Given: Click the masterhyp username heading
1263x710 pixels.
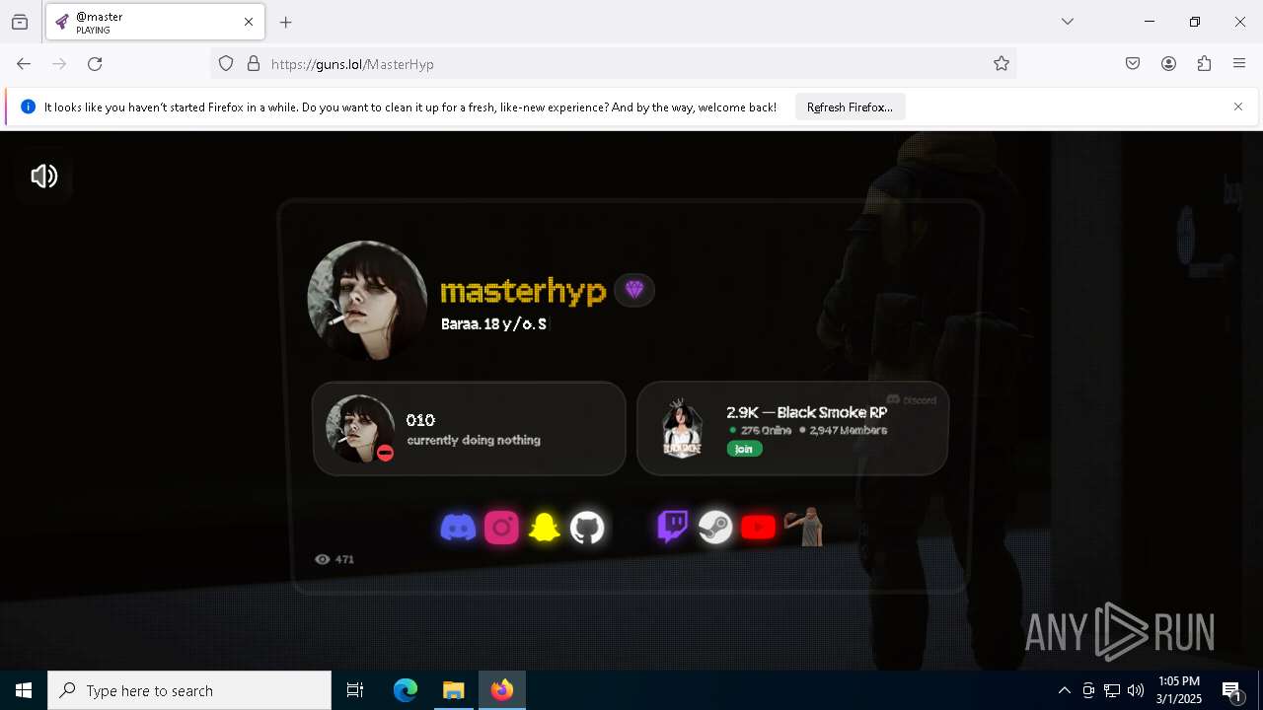Looking at the screenshot, I should (523, 291).
